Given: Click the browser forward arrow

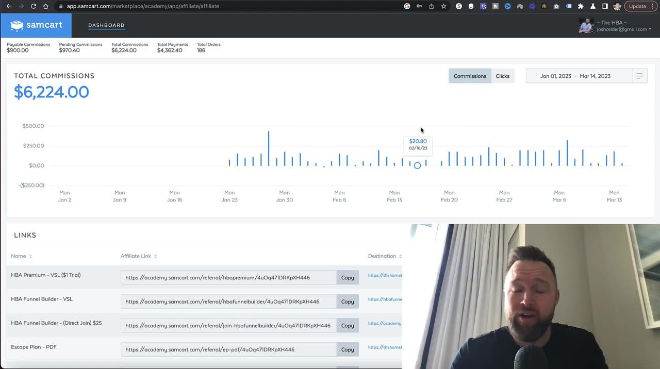Looking at the screenshot, I should coord(21,6).
